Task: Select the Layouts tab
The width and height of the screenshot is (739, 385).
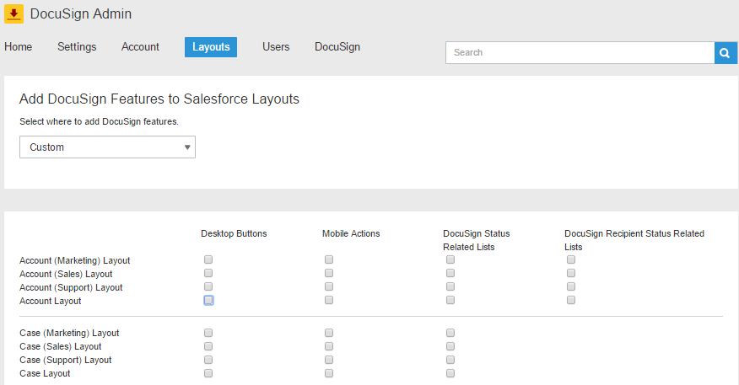Action: pos(211,47)
